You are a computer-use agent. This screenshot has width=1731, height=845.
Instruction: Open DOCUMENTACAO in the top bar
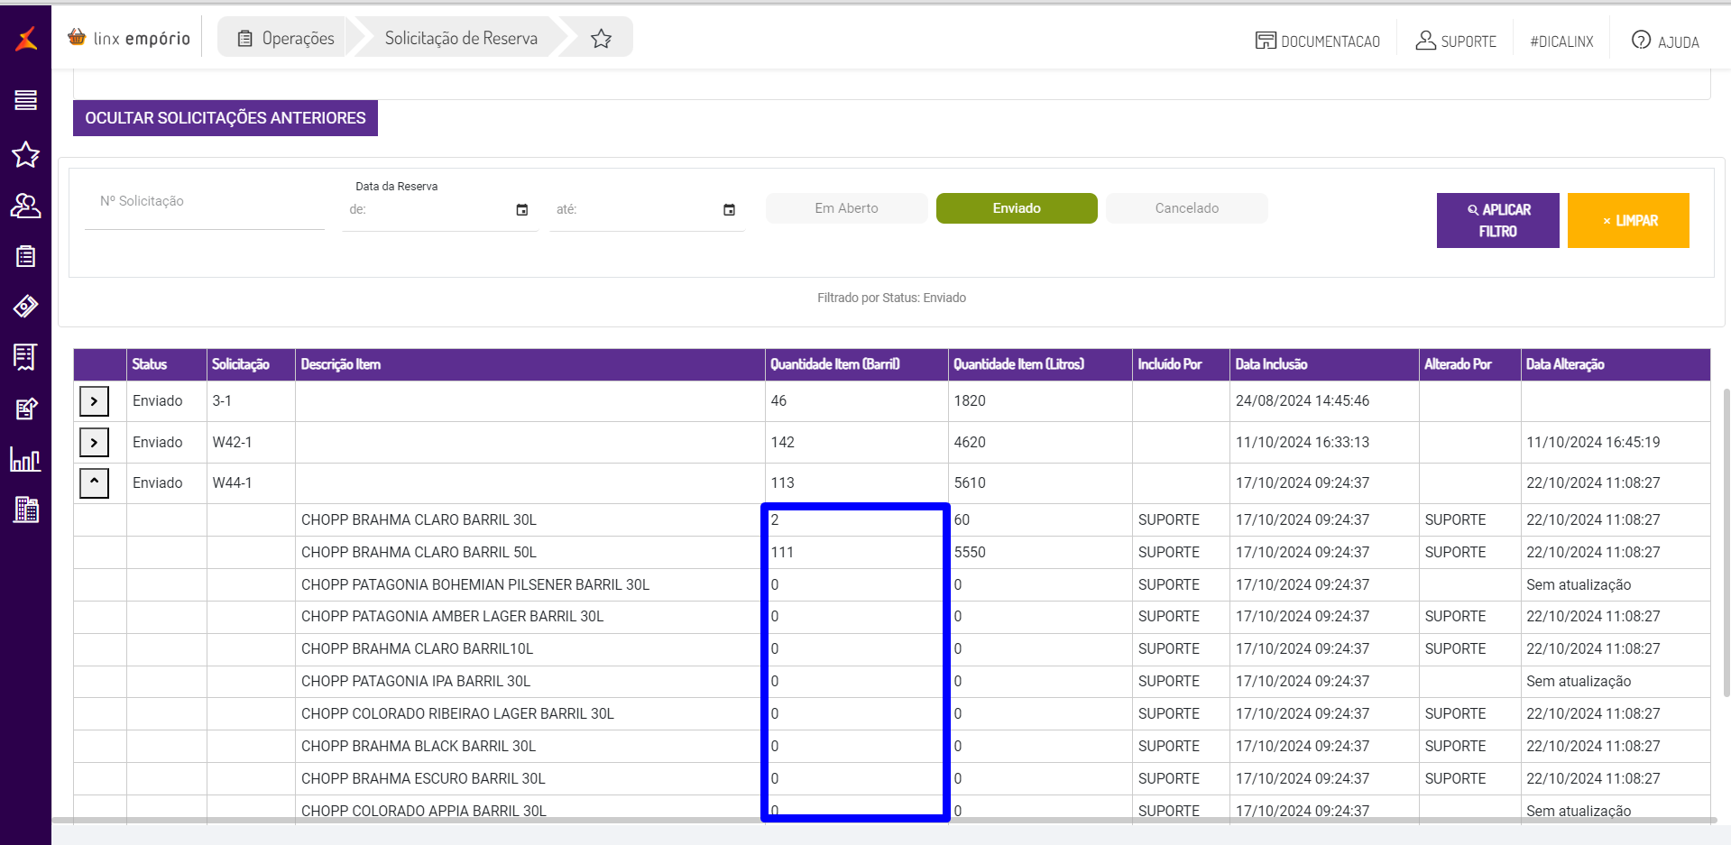pos(1318,41)
